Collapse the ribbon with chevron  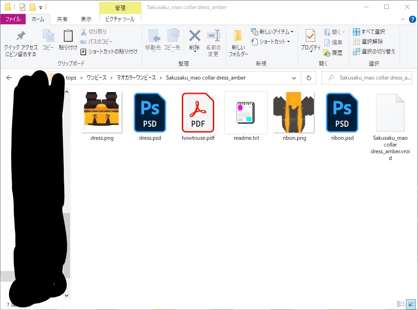pyautogui.click(x=403, y=19)
